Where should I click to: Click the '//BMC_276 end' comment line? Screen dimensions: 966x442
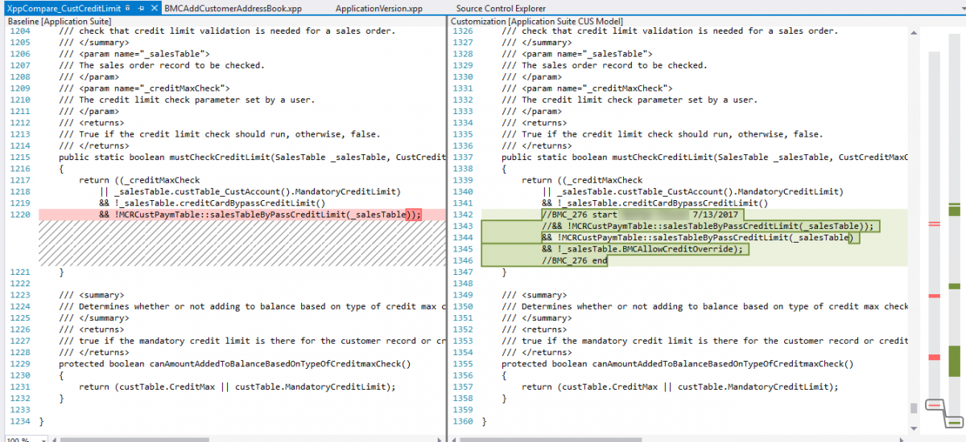[x=575, y=261]
